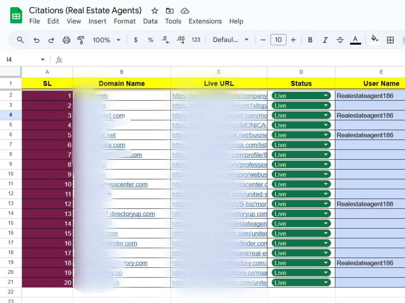Open the Live URL link containing MONICA
Screen dimensions: 405x303
pos(220,125)
